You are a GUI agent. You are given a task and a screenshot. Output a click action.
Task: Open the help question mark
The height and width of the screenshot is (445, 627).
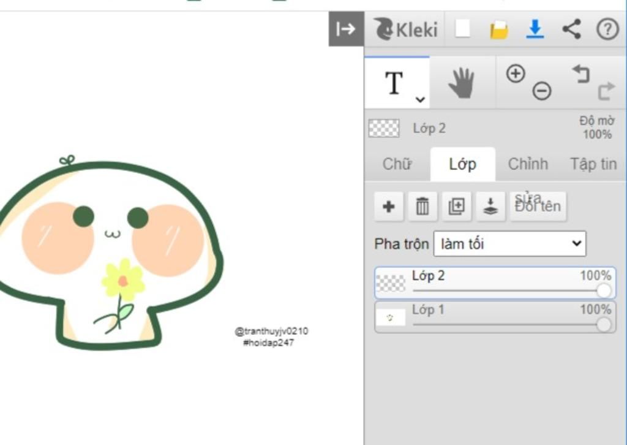(x=607, y=29)
